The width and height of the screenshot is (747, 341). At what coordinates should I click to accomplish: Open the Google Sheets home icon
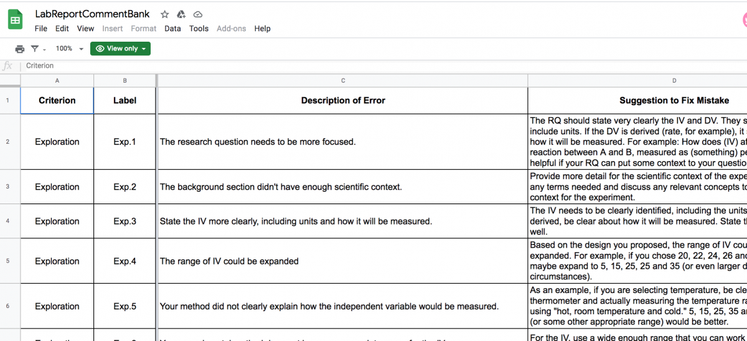tap(15, 20)
